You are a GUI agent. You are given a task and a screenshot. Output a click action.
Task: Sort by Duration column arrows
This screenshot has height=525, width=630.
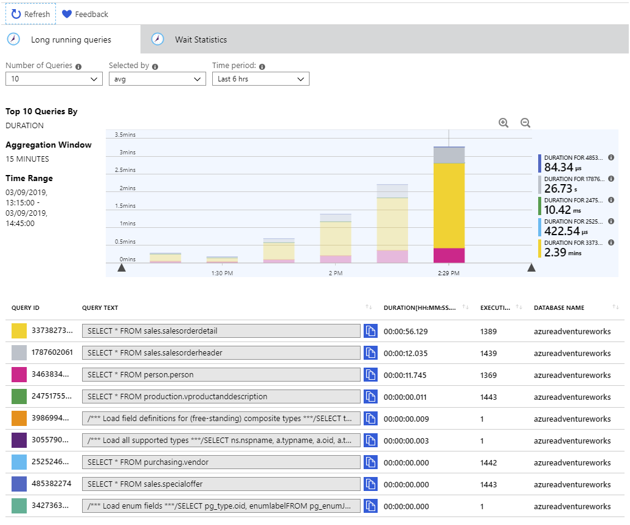click(x=465, y=307)
